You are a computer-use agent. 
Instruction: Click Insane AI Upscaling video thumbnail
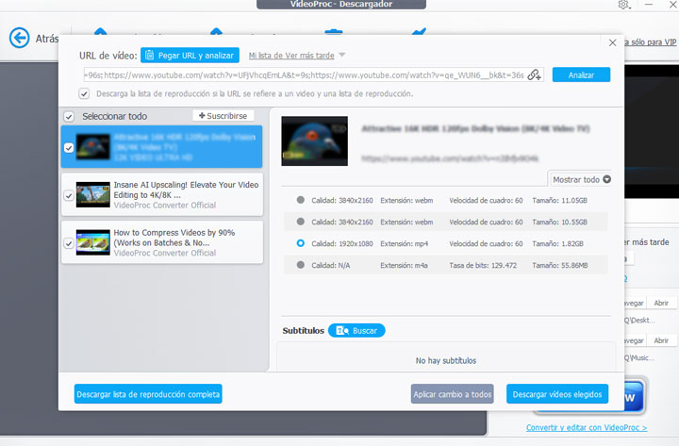click(x=93, y=194)
